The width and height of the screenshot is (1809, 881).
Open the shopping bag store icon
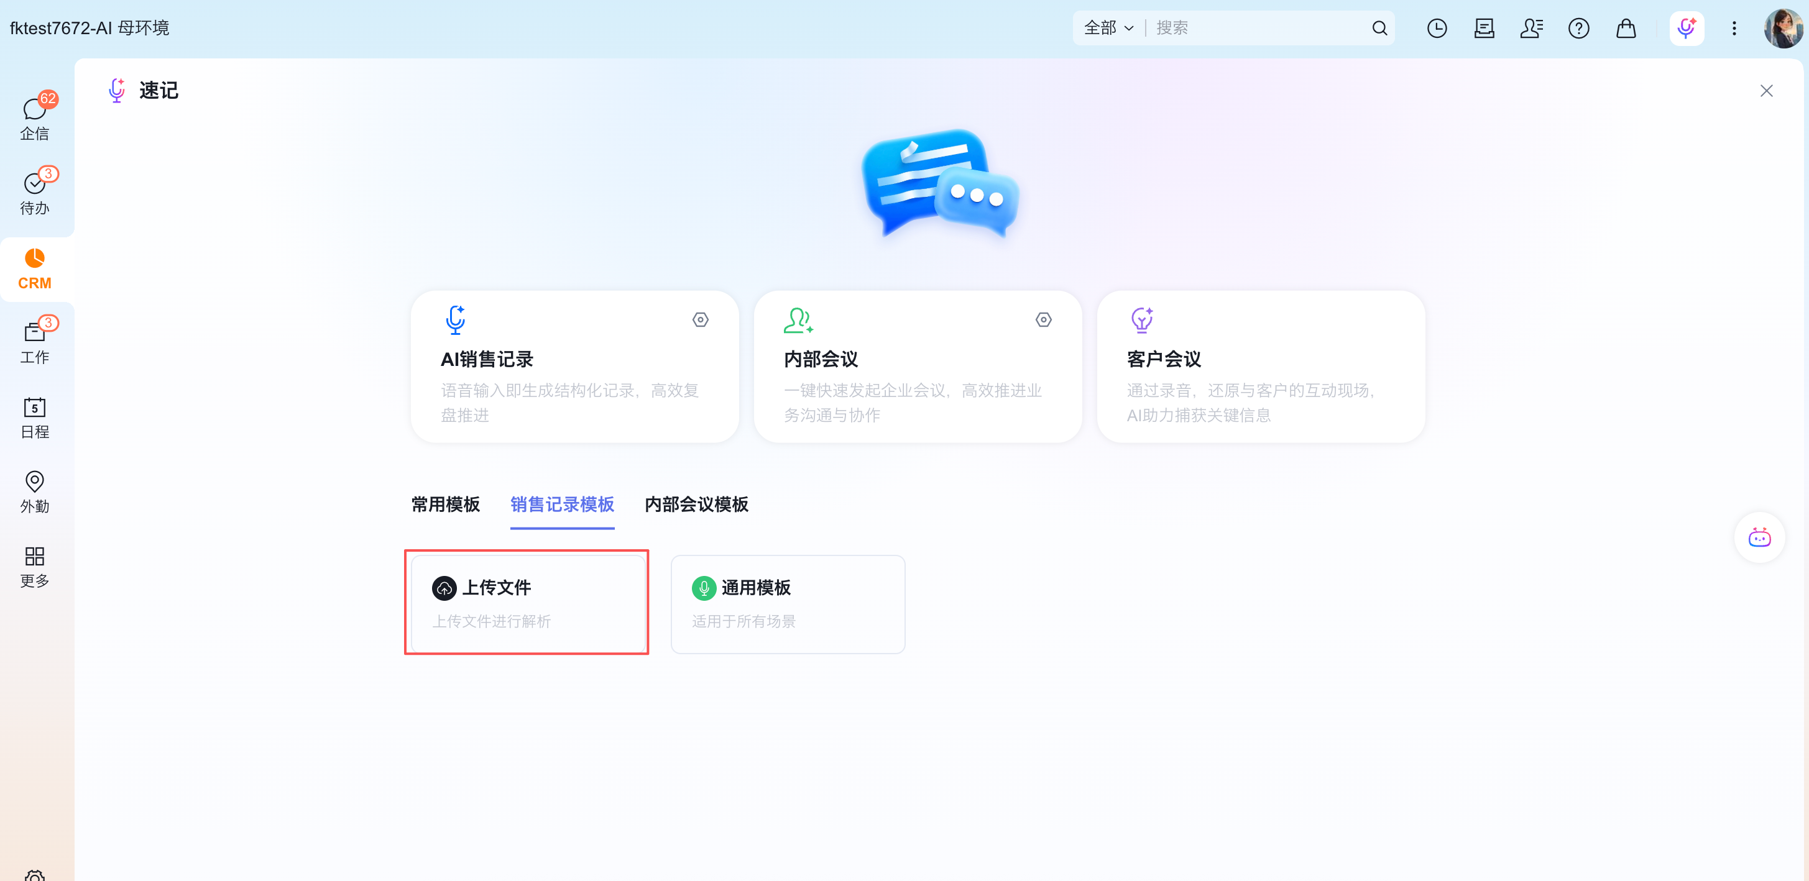click(1626, 28)
